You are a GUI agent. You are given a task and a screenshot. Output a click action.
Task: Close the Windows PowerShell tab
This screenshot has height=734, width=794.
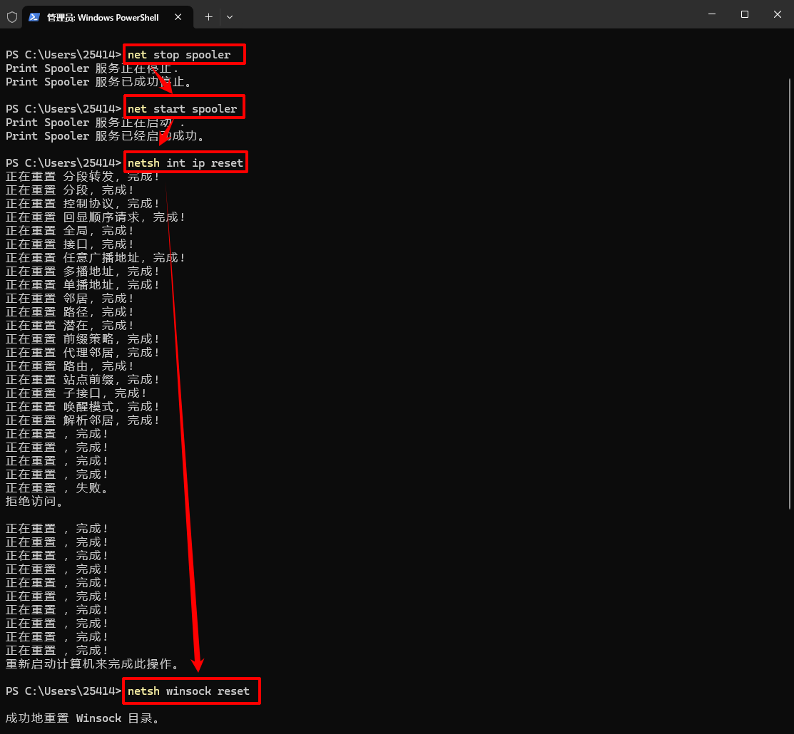click(178, 17)
